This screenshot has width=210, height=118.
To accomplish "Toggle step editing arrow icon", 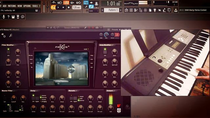I will tap(91, 3).
